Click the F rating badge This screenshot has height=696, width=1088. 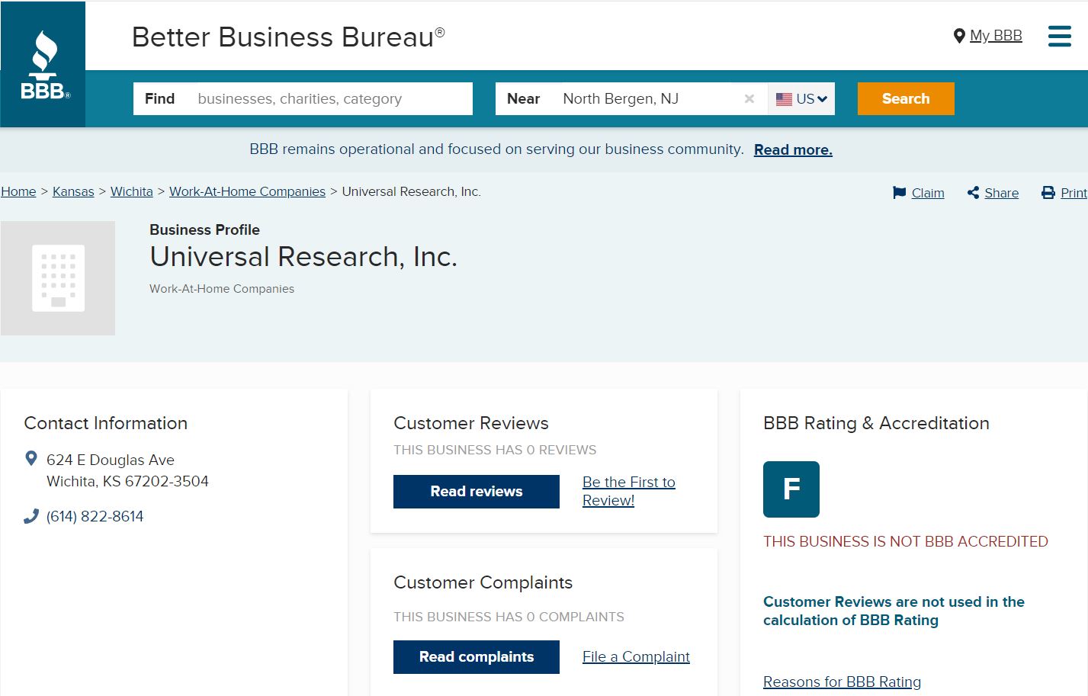791,489
